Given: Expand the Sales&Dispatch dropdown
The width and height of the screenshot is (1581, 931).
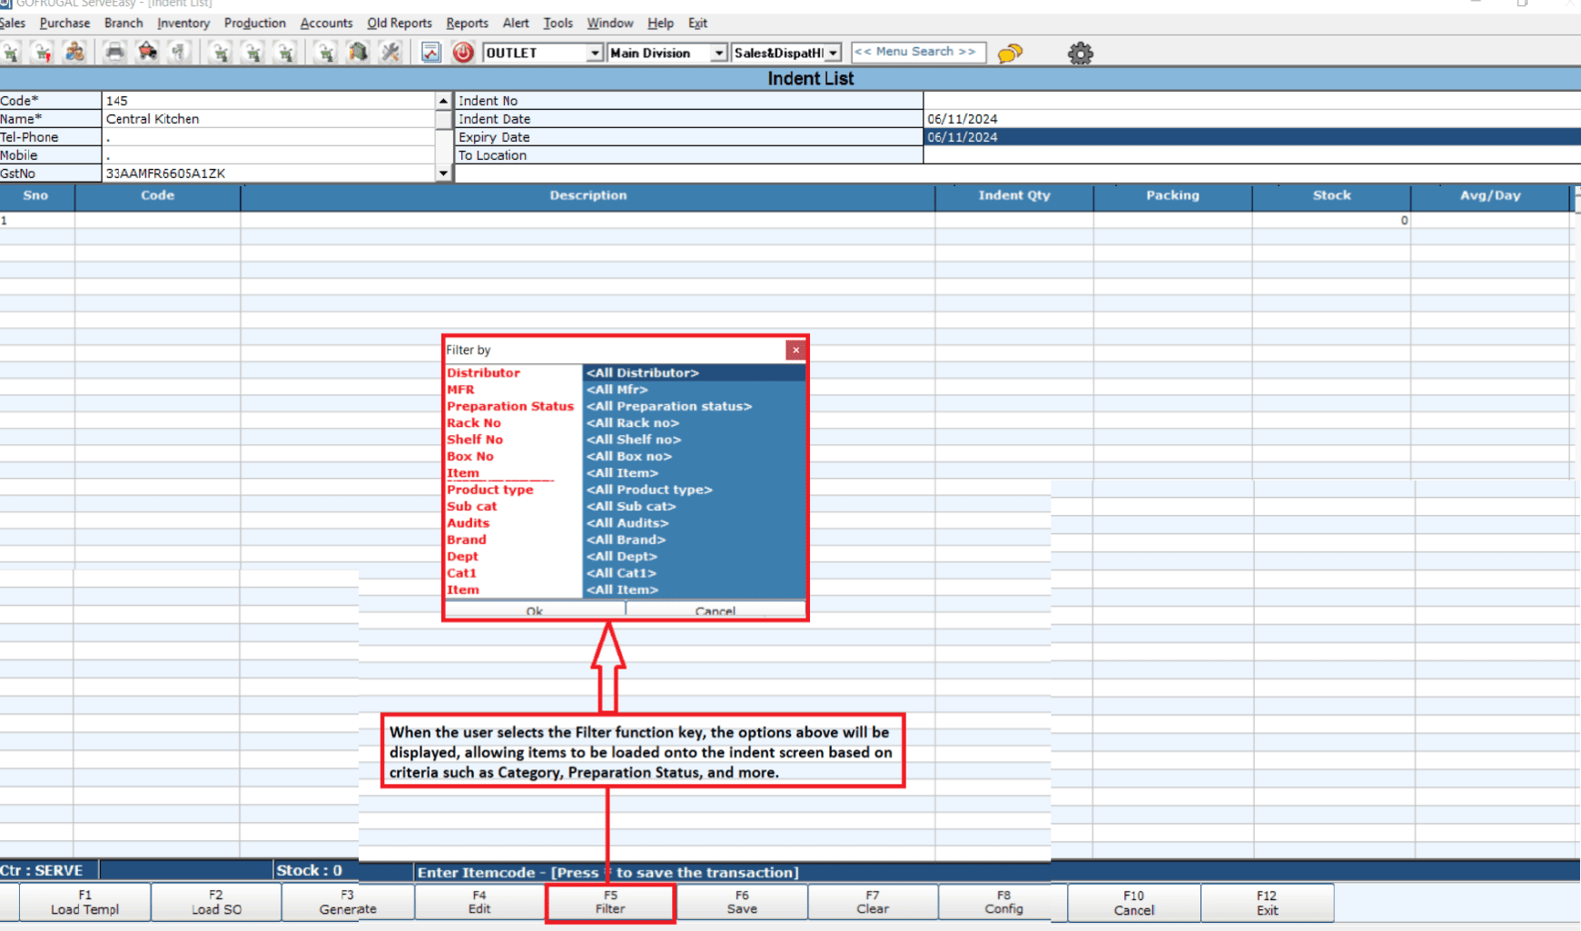Looking at the screenshot, I should (833, 54).
